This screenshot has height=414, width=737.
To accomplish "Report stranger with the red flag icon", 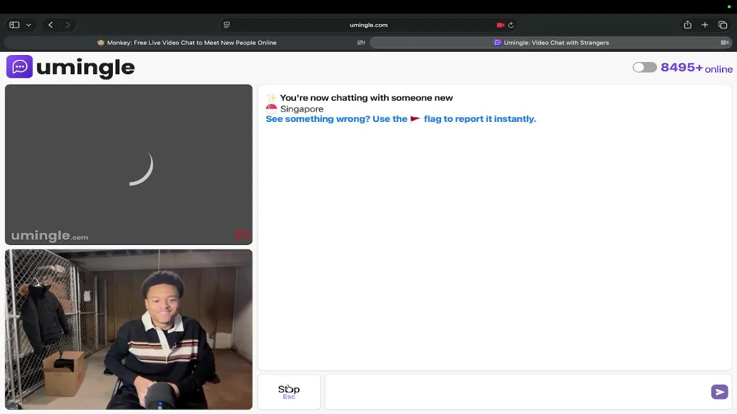I will [x=242, y=235].
